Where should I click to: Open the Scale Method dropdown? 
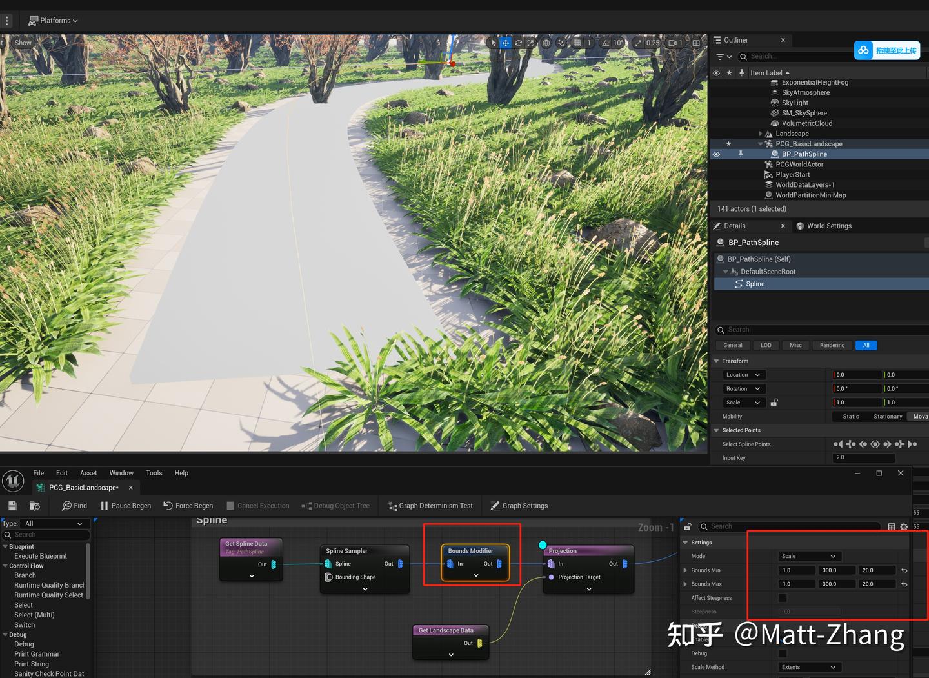click(809, 667)
